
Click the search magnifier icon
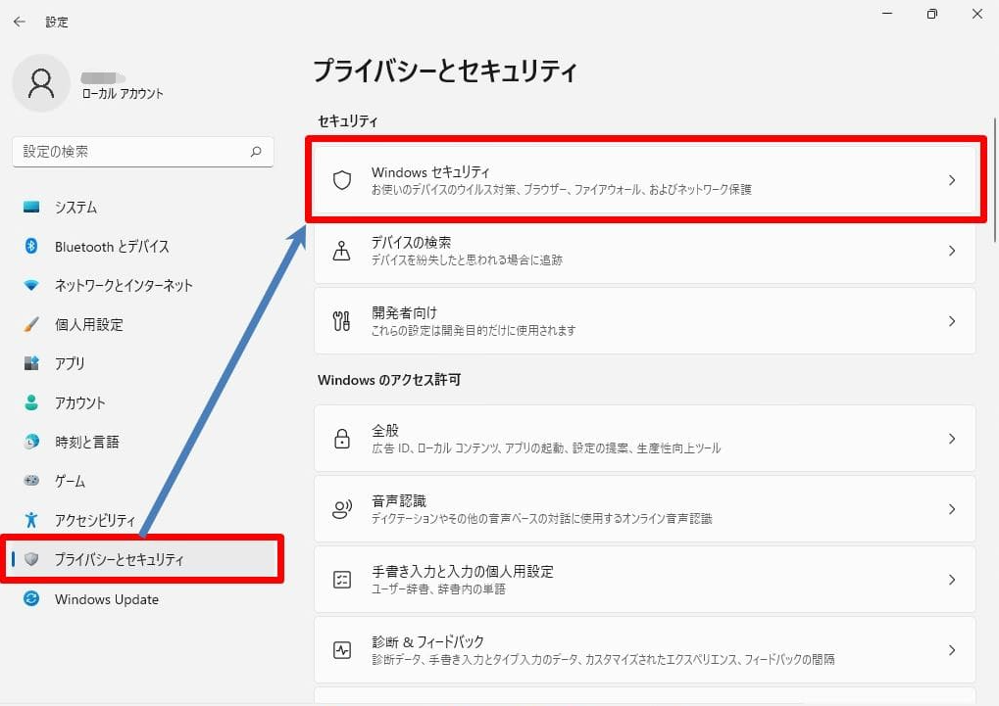(256, 152)
